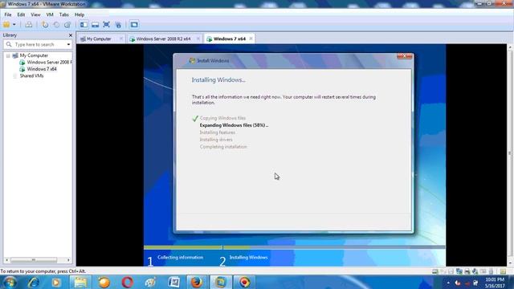
Task: Open Firefox from the taskbar
Action: click(197, 283)
